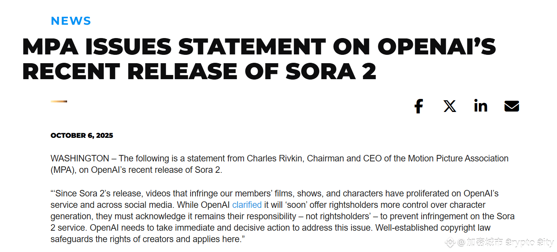Share the article on Facebook

tap(419, 106)
